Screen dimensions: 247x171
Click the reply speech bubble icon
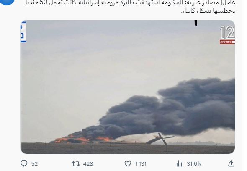click(24, 163)
